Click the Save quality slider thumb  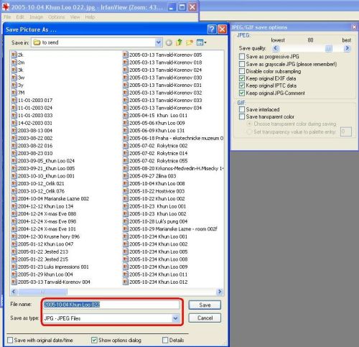pyautogui.click(x=329, y=49)
